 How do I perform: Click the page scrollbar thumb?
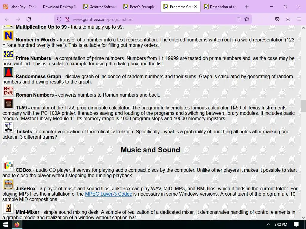(x=303, y=106)
